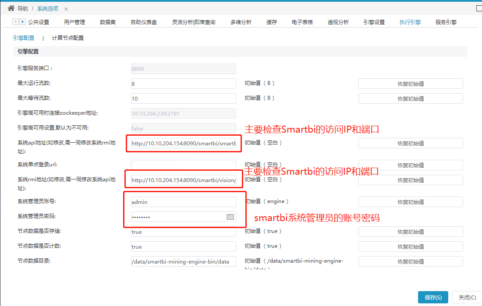Select the 执行引擎 tab
Screen dimensions: 482x306
410,22
